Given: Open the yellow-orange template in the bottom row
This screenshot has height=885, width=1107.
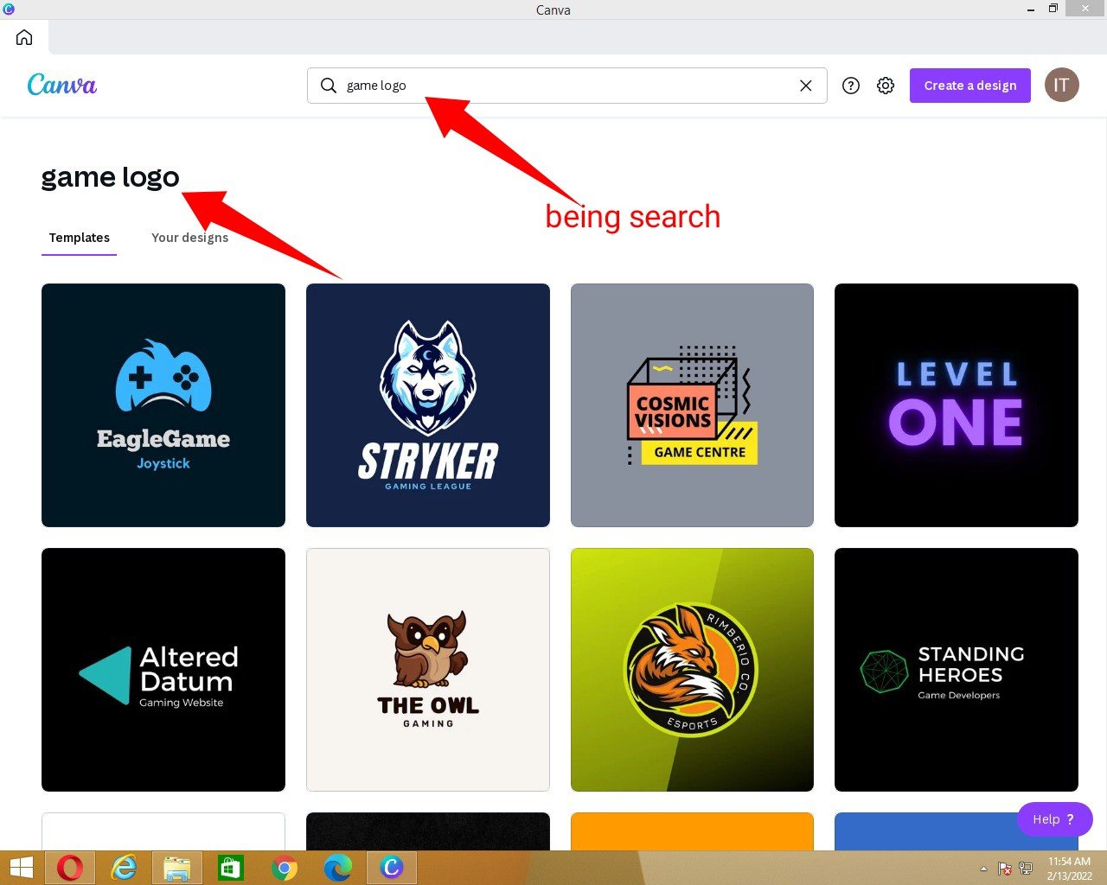Looking at the screenshot, I should point(692,831).
